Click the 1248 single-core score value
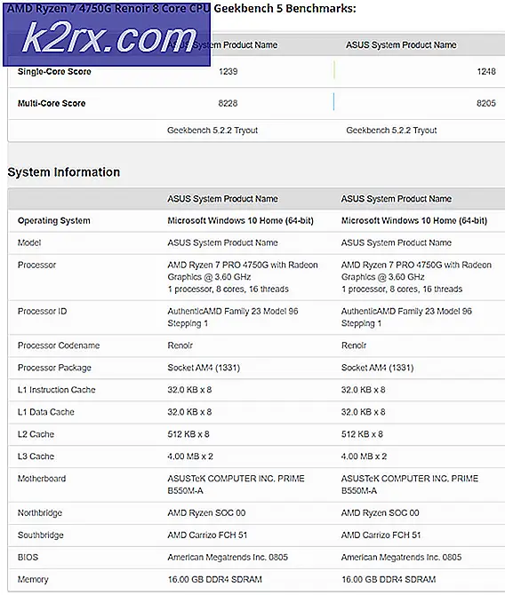 (486, 71)
